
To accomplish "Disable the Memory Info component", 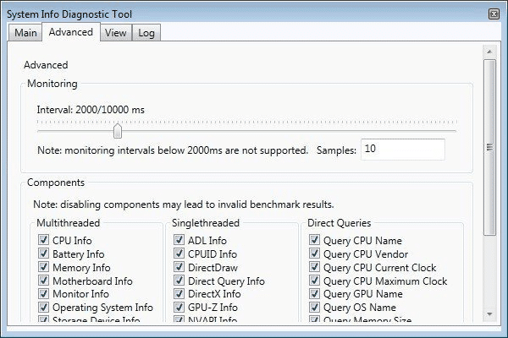I will (43, 268).
